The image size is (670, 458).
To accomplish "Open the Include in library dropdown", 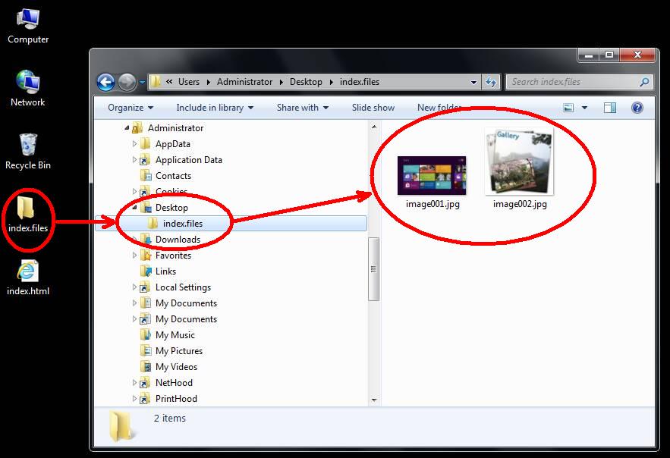I will (215, 108).
